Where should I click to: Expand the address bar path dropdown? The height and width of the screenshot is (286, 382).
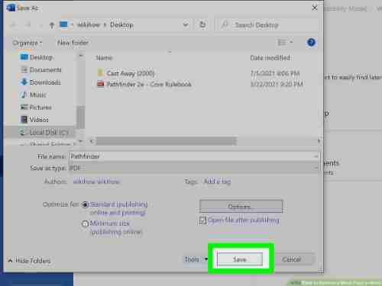pos(186,24)
